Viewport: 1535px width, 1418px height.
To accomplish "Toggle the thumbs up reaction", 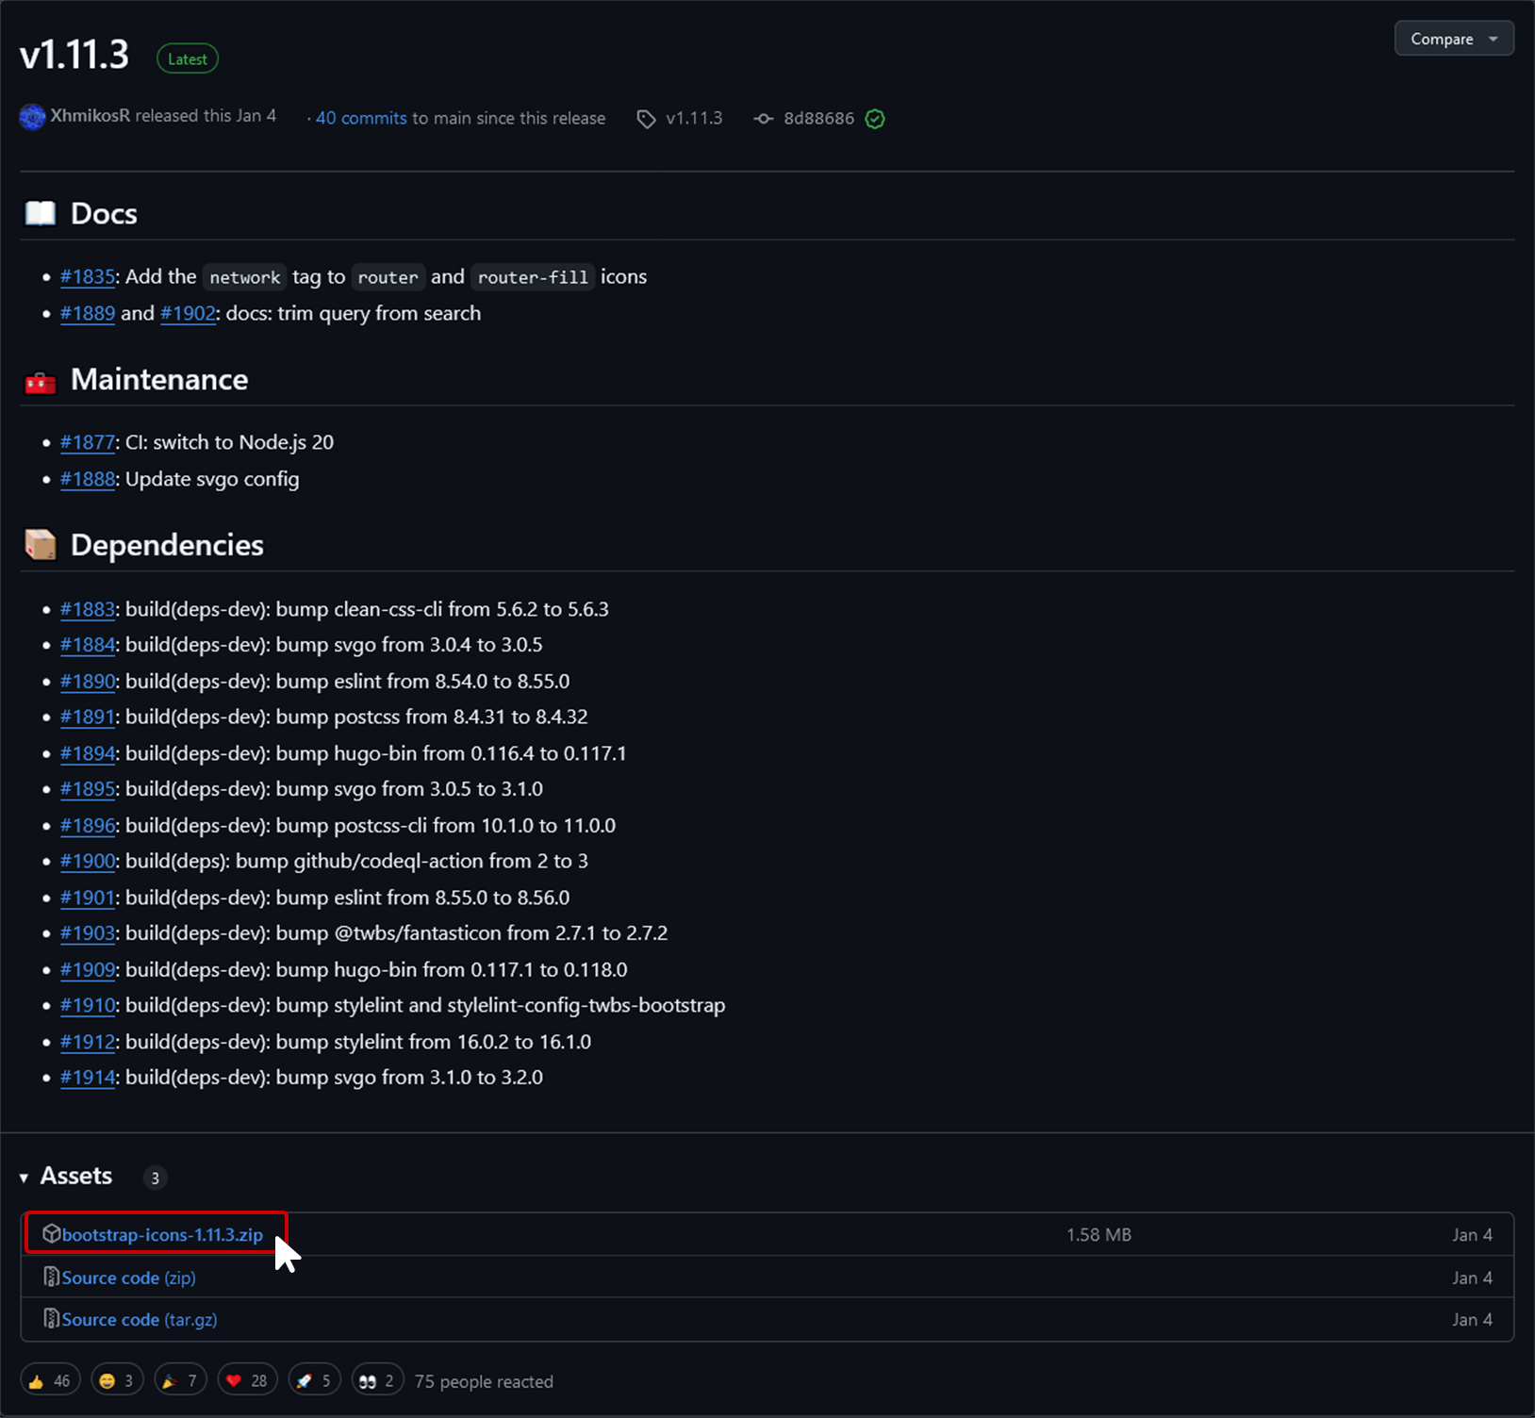I will point(50,1378).
